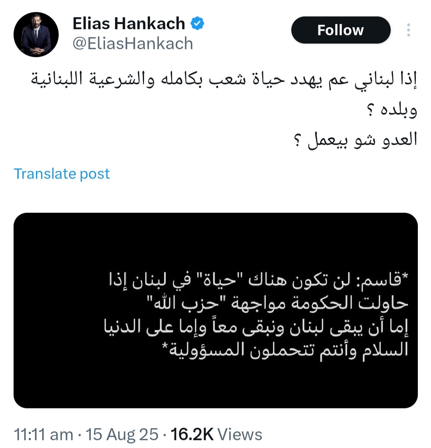This screenshot has height=448, width=431.
Task: Click the blue verified badge
Action: (197, 24)
